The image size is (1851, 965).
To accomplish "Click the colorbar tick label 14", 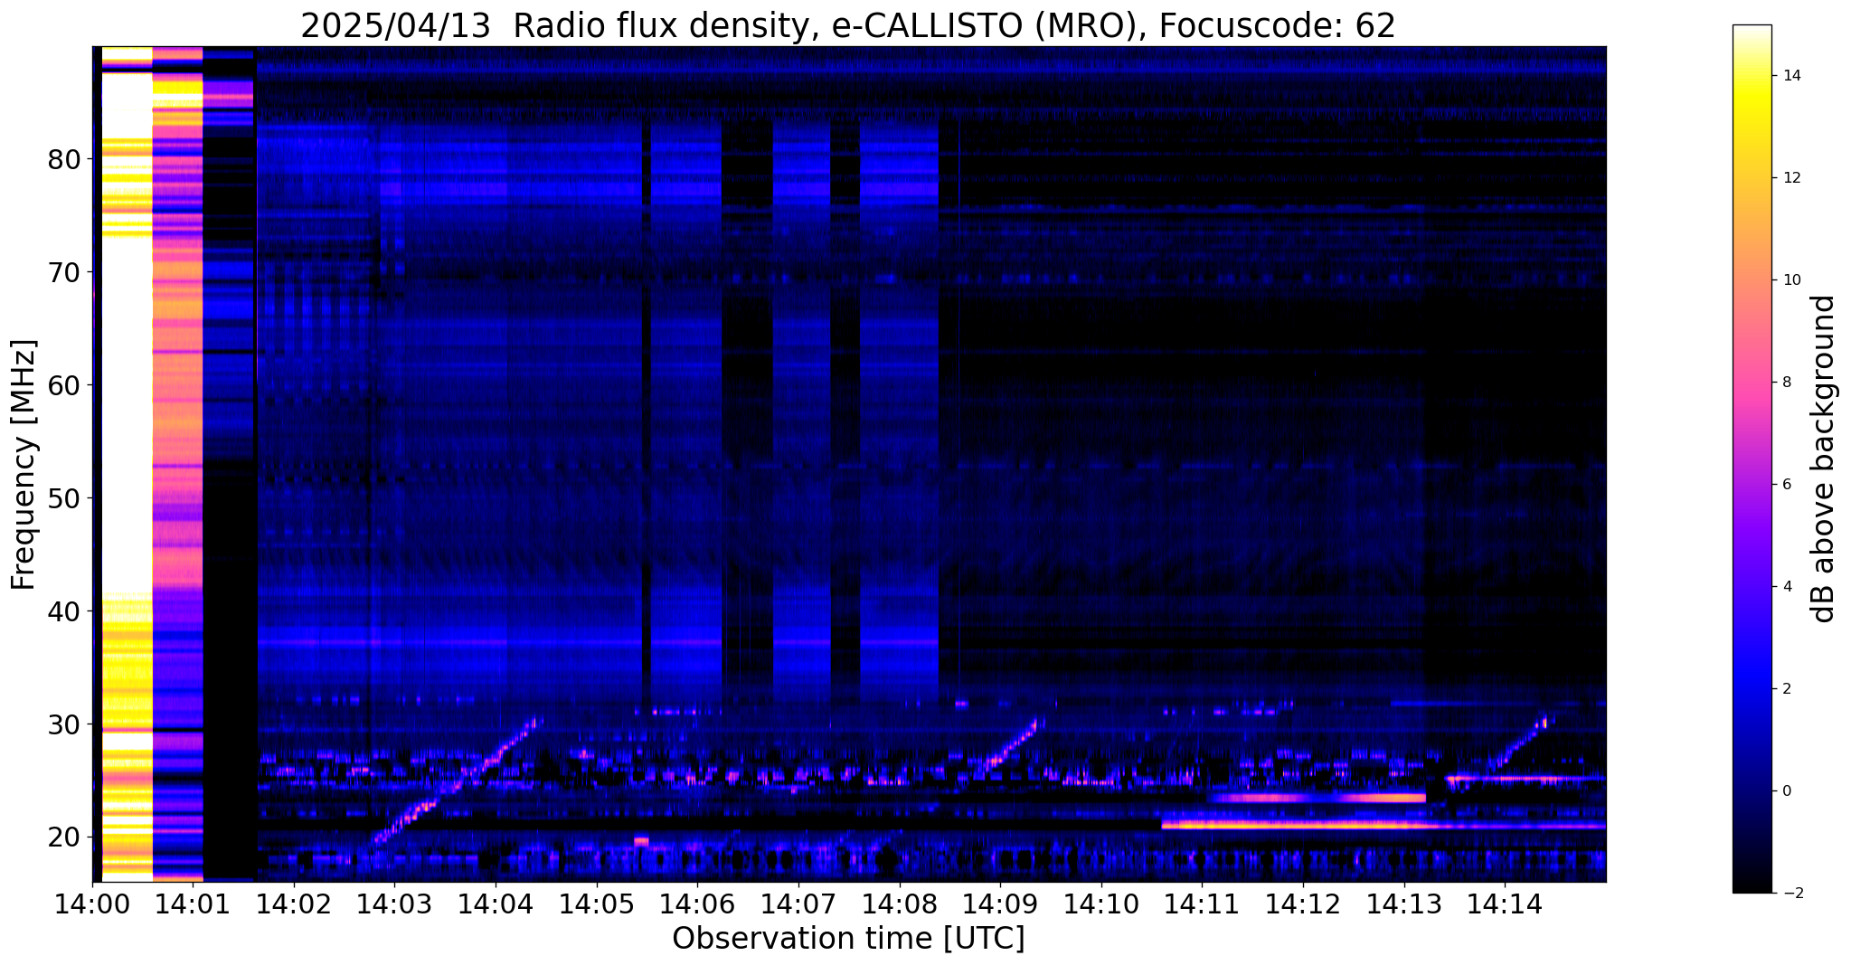I will (1790, 76).
